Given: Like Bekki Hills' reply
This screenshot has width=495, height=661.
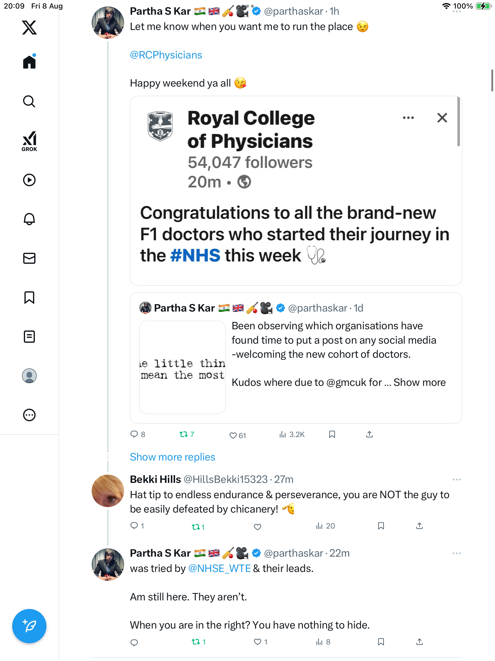Looking at the screenshot, I should coord(258,527).
